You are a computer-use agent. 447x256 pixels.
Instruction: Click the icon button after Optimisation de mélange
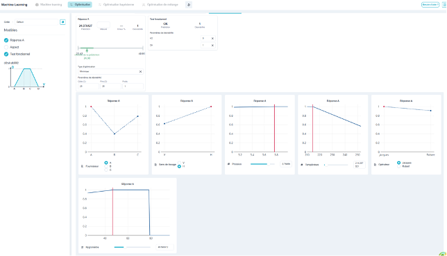click(188, 5)
